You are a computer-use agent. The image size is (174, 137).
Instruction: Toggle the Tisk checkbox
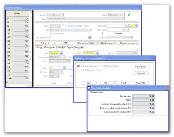[66, 83]
